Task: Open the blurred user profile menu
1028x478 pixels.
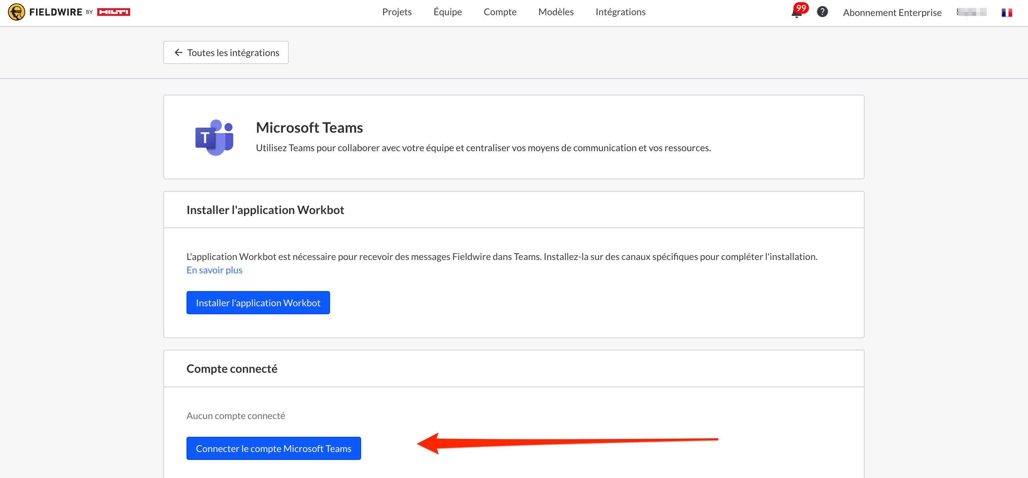Action: [x=971, y=12]
